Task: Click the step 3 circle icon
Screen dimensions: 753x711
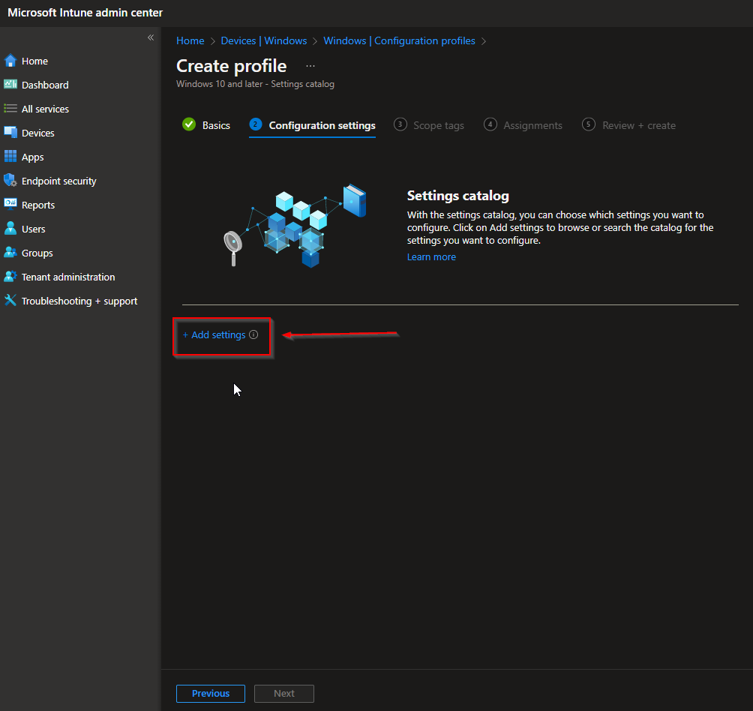Action: pos(400,124)
